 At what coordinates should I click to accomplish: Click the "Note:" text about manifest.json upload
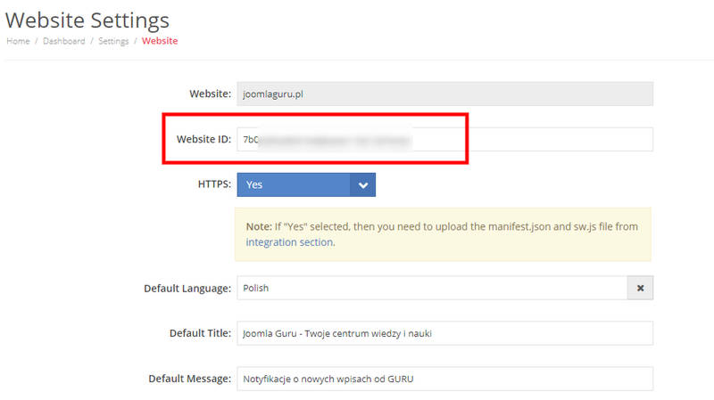pyautogui.click(x=442, y=234)
